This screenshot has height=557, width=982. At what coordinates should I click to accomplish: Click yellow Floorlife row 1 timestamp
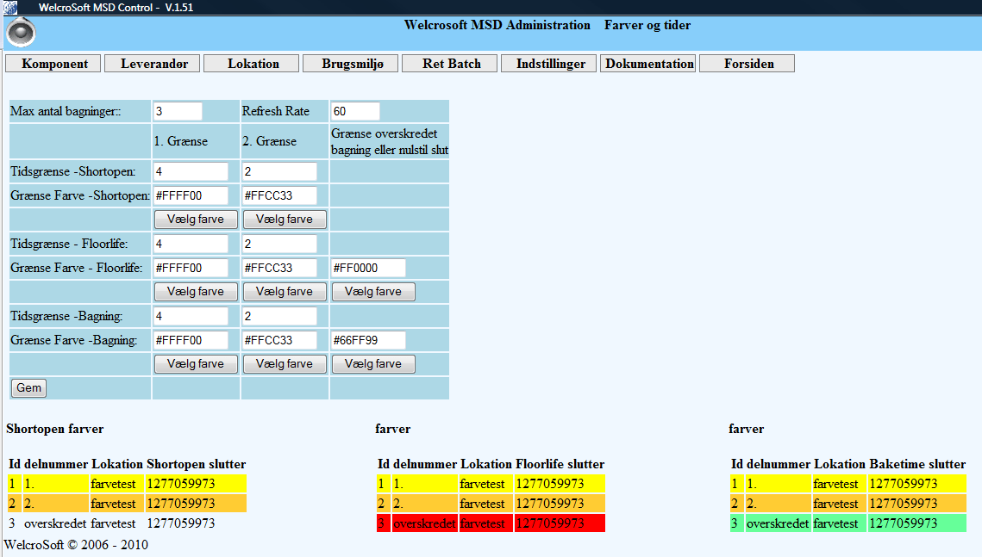tap(560, 484)
